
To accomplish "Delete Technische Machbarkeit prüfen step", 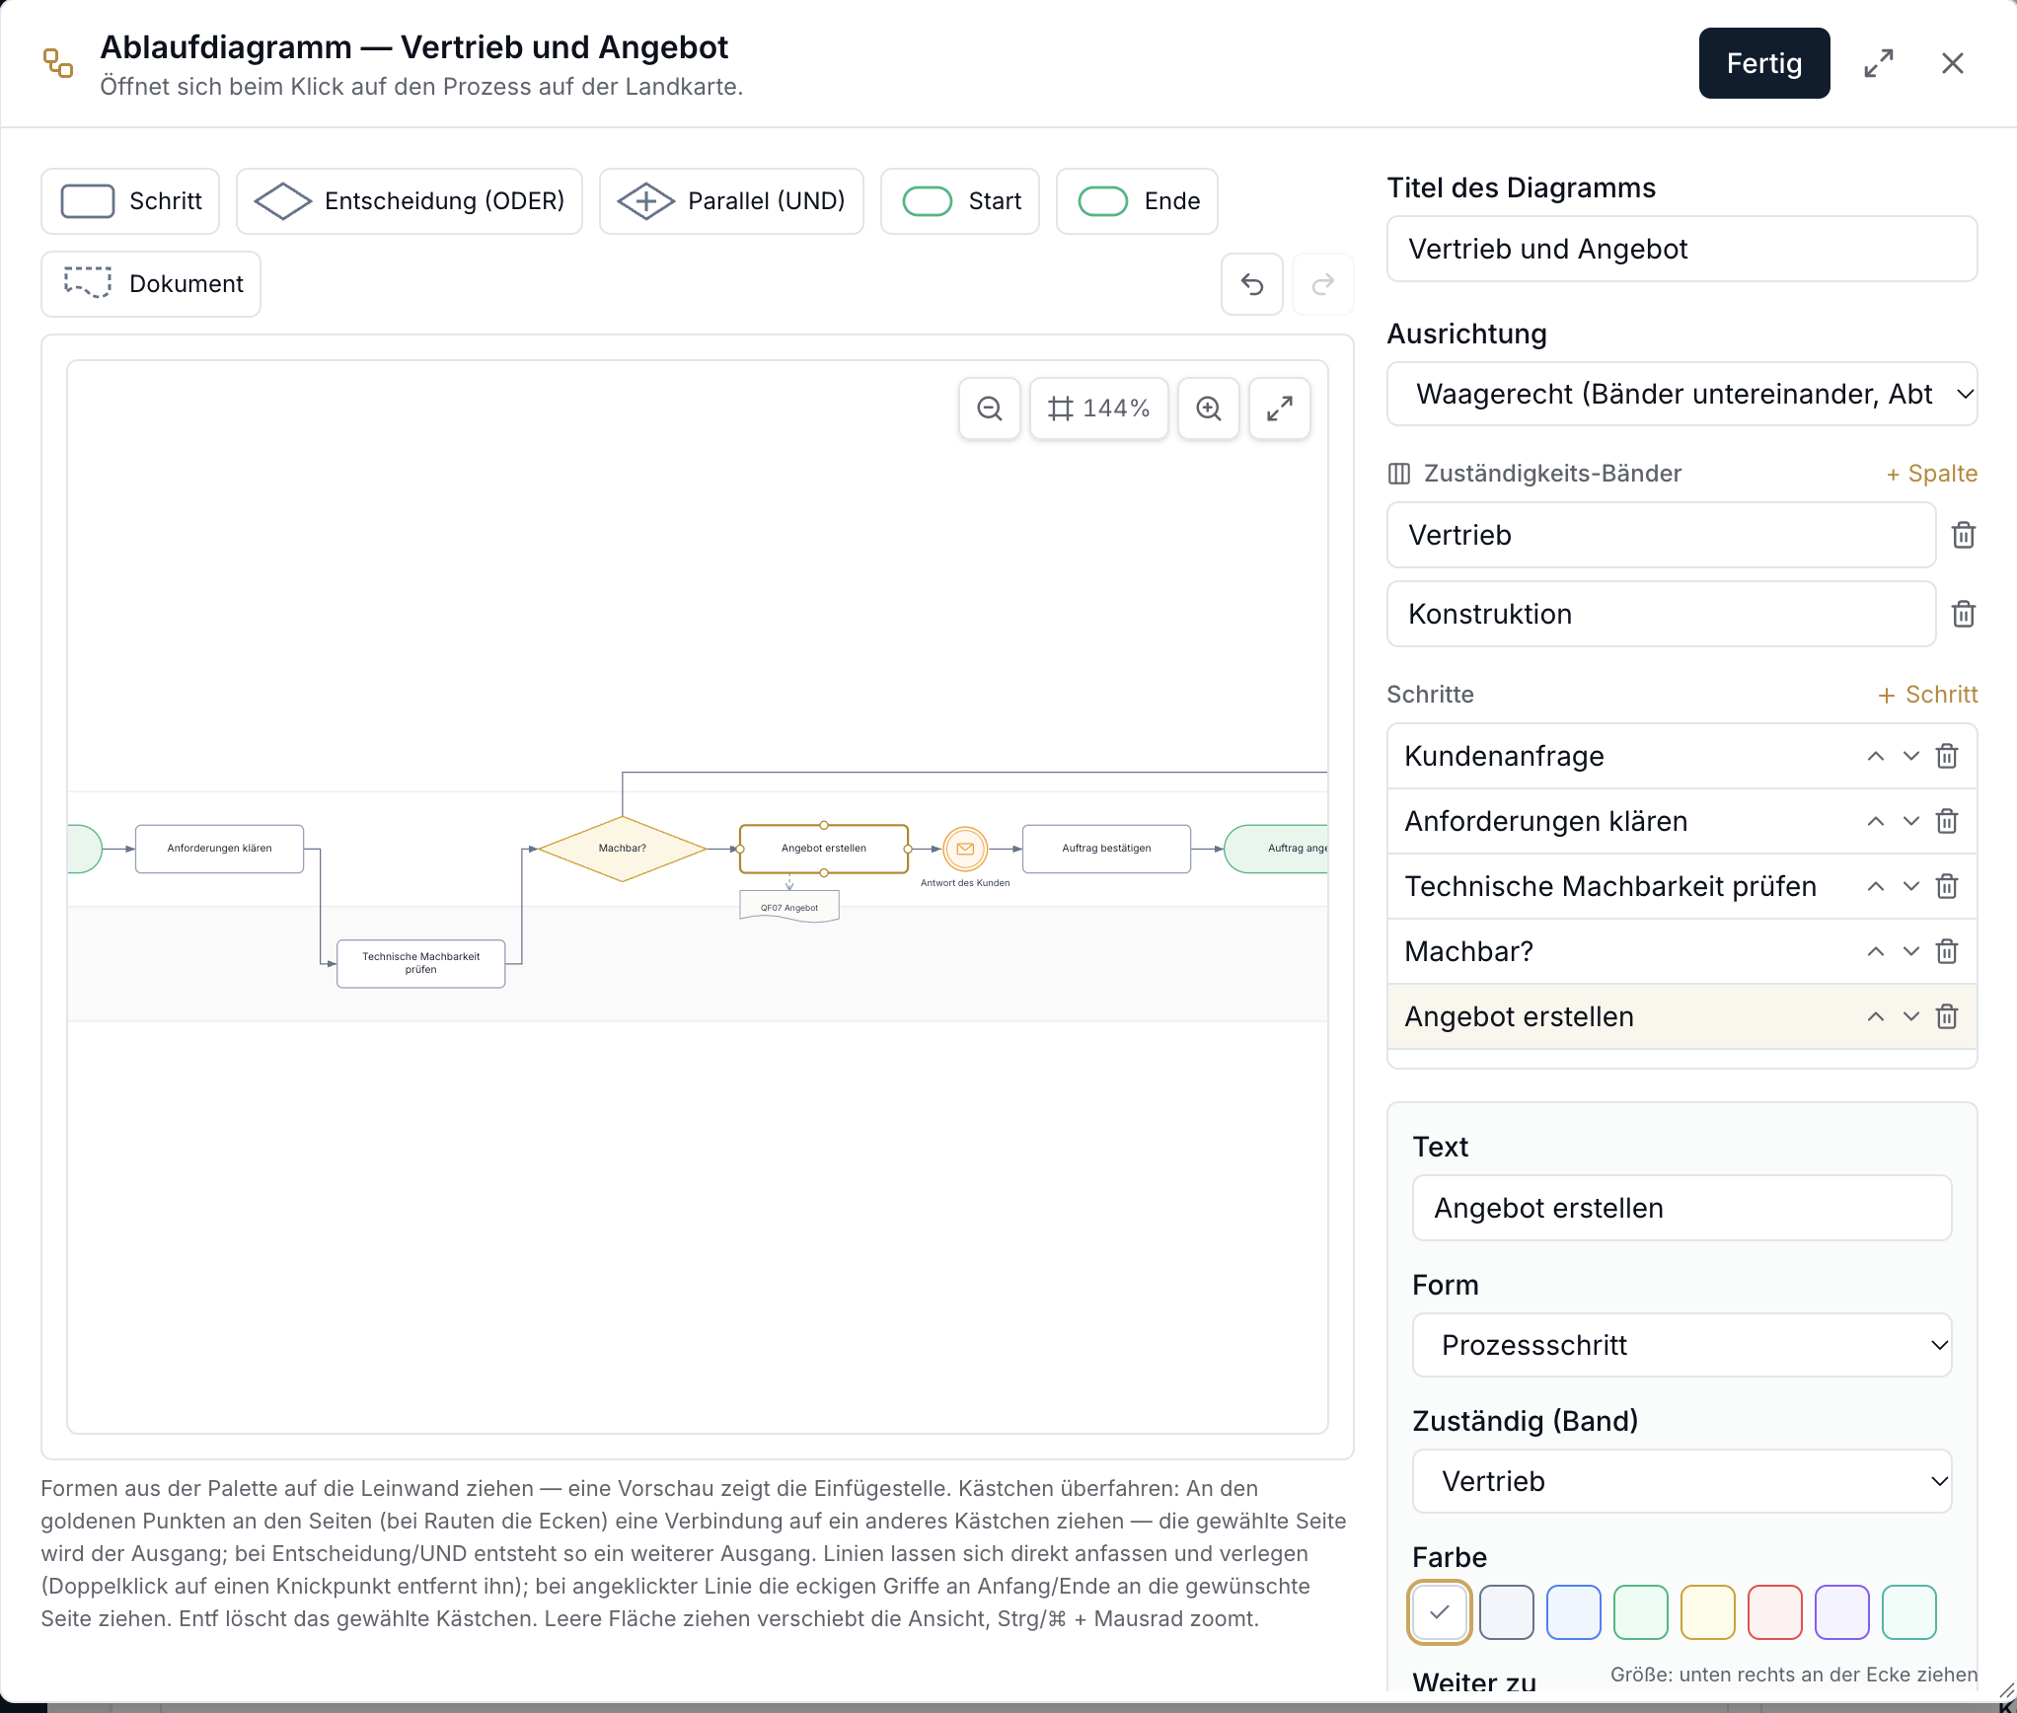I will tap(1946, 886).
